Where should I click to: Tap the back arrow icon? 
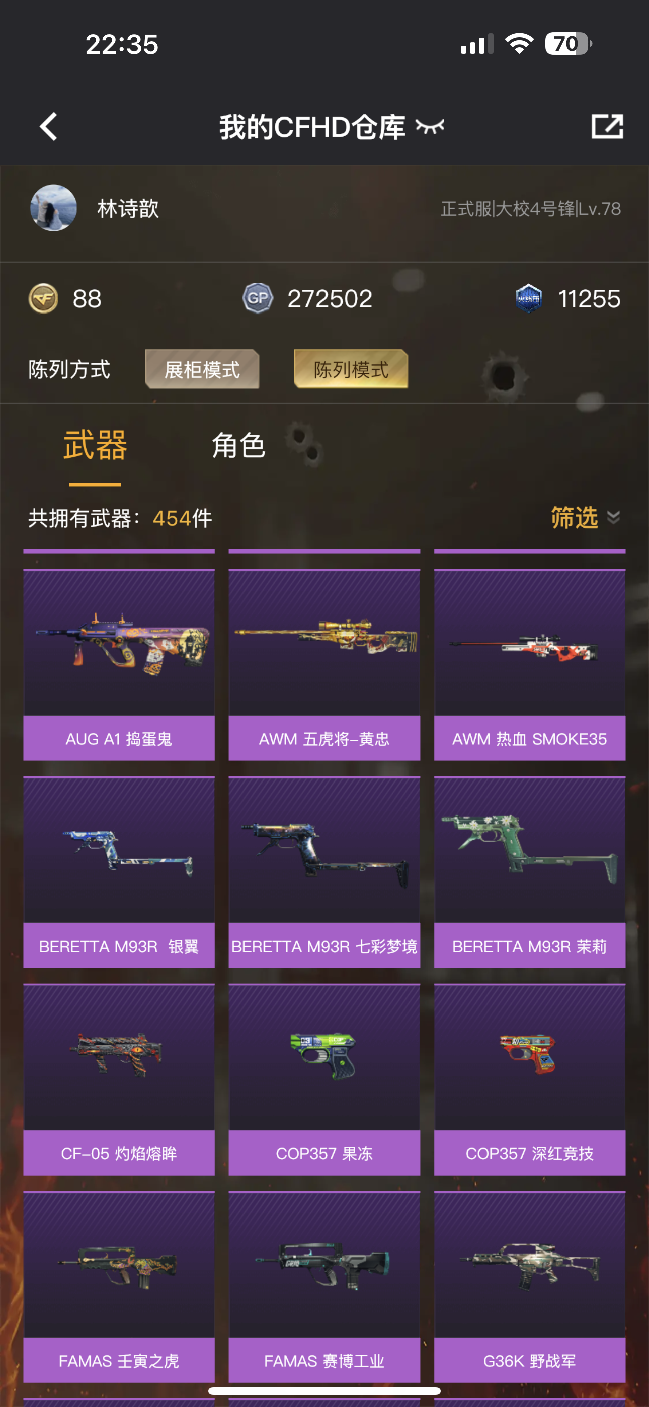(49, 127)
